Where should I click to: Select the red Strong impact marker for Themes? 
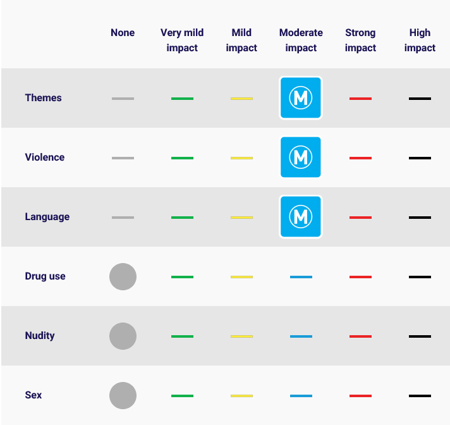point(360,99)
